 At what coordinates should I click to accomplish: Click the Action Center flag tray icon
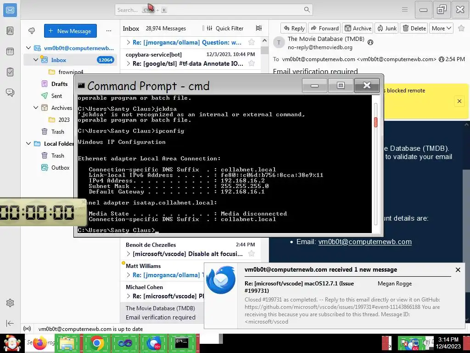pyautogui.click(x=405, y=343)
